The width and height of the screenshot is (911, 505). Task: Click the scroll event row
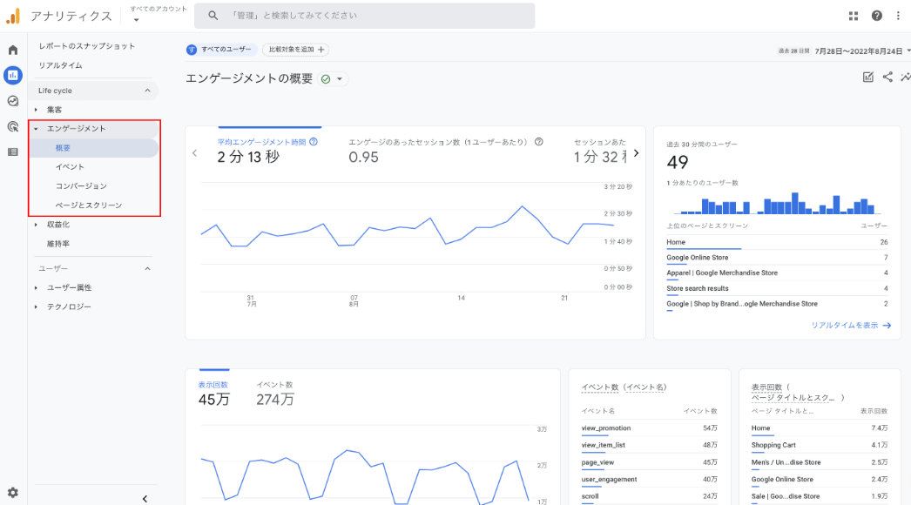(649, 496)
